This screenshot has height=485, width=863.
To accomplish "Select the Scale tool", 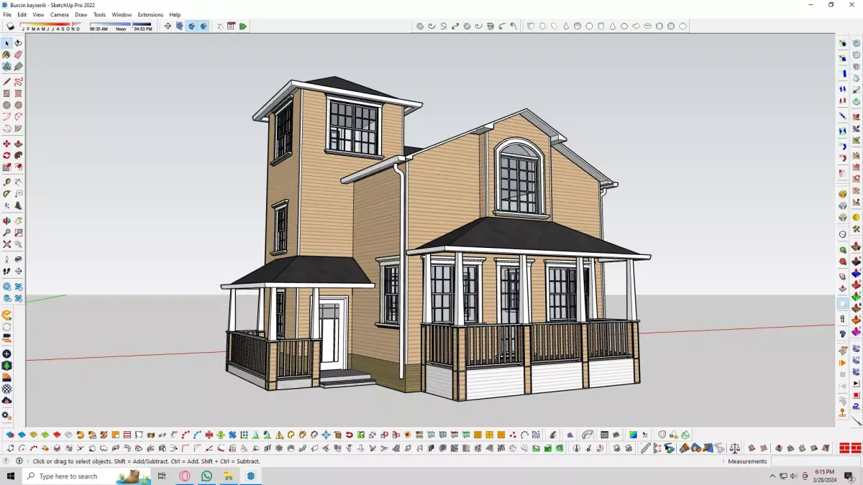I will click(x=6, y=167).
